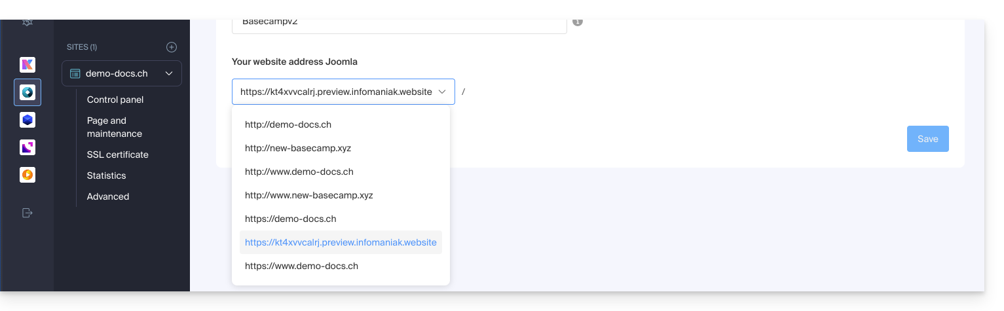Screen dimensions: 1004x311
Task: Pick http://new-basecamp.xyz from dropdown
Action: [298, 148]
